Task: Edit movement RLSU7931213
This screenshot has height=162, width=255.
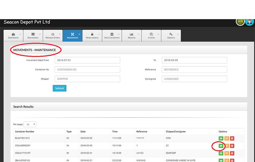Action: (x=227, y=139)
